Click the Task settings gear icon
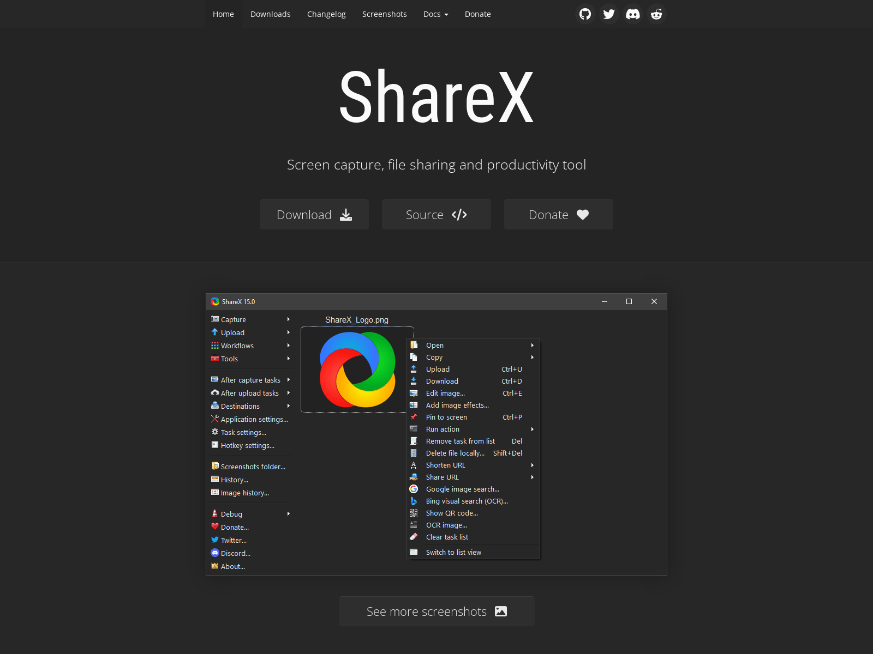Image resolution: width=873 pixels, height=654 pixels. (215, 432)
